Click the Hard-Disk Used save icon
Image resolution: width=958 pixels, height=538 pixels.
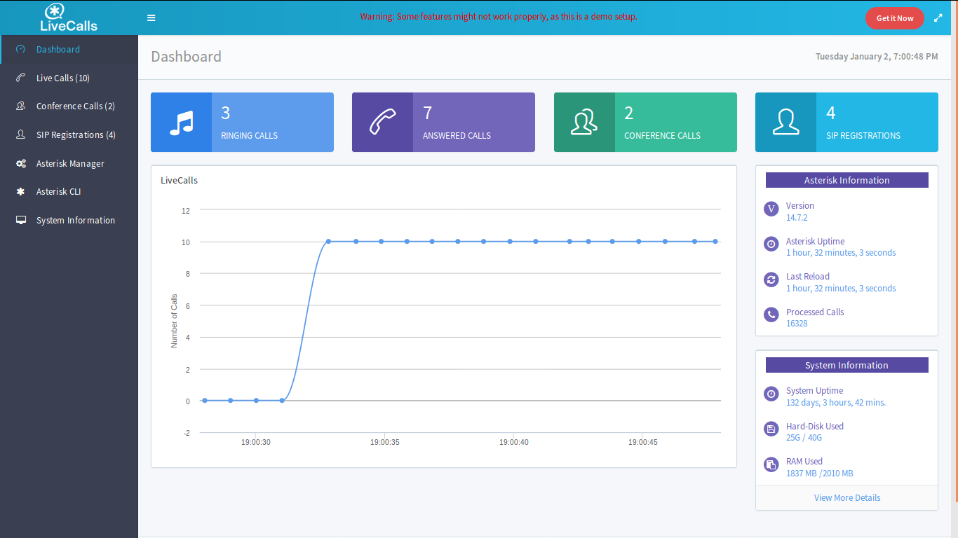pyautogui.click(x=771, y=429)
